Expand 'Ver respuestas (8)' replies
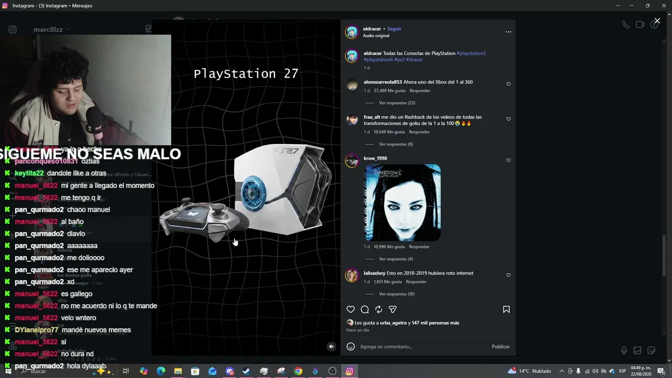Screen dimensions: 672x378 pos(396,144)
